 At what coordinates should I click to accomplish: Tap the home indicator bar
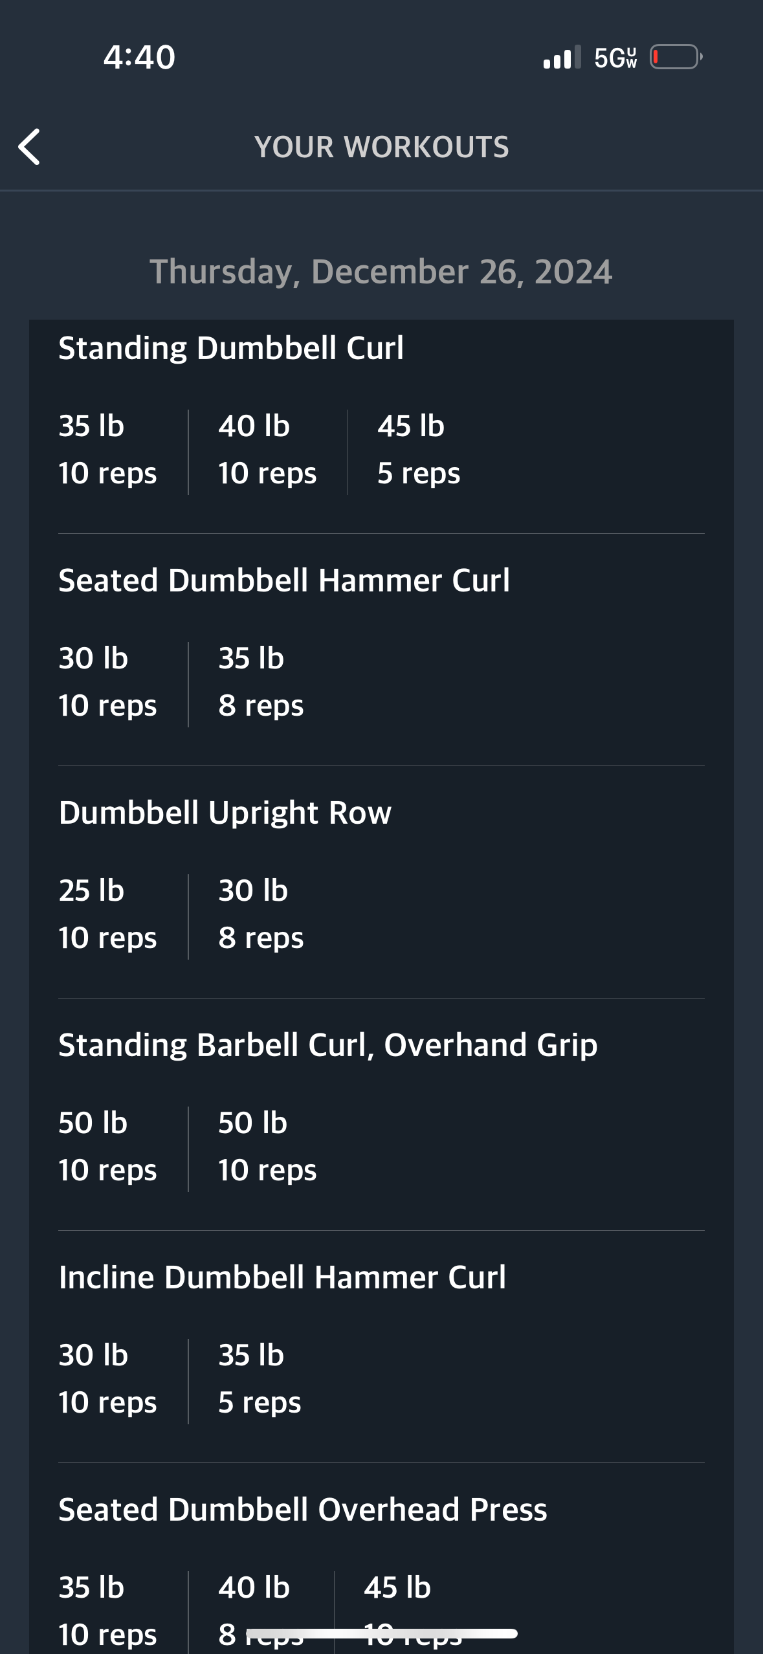click(382, 1633)
